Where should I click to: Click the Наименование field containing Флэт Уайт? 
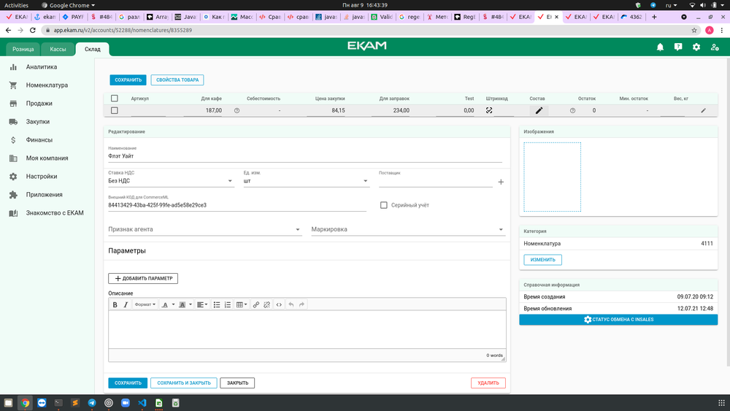(304, 155)
